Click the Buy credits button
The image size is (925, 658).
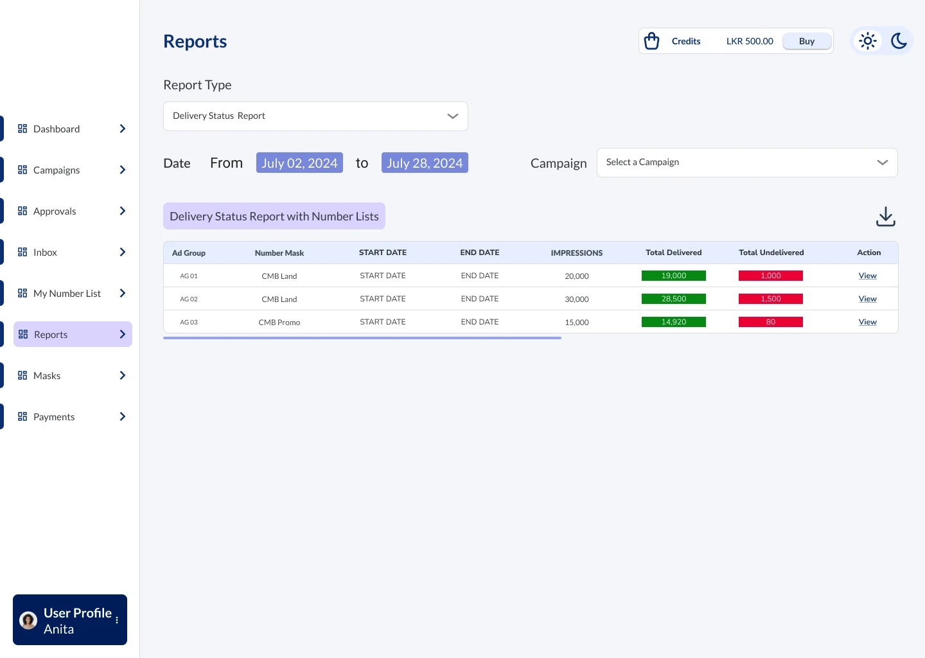point(807,41)
